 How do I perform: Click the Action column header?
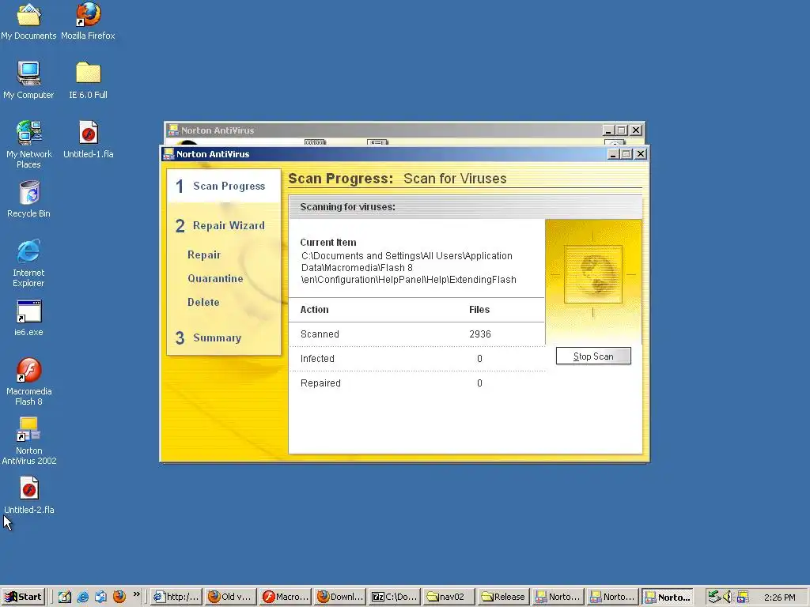click(314, 309)
